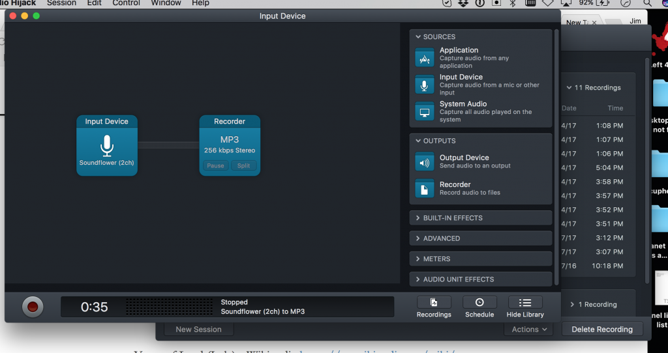Open Spotlight search in menu bar
This screenshot has height=353, width=668.
[x=647, y=3]
